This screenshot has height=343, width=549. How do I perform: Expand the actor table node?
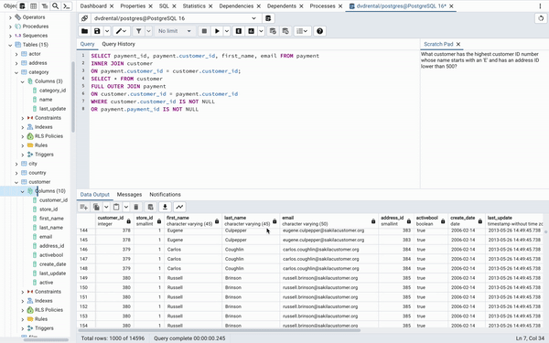(x=16, y=54)
